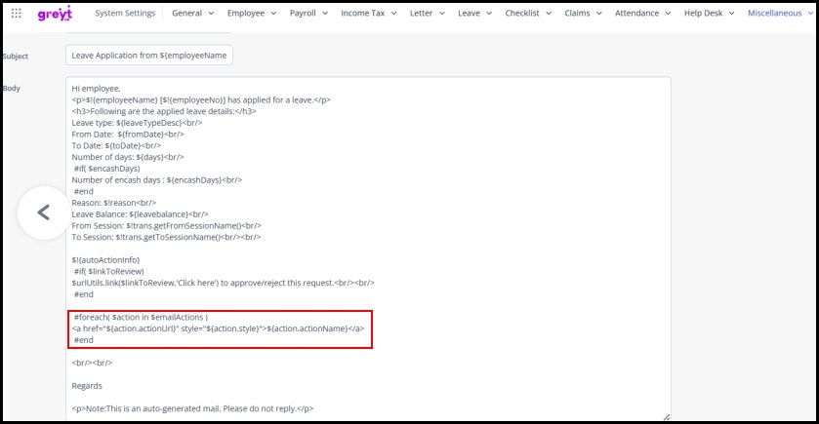Screen dimensions: 819x424
Task: Expand the chevron next to Letter
Action: tap(442, 14)
